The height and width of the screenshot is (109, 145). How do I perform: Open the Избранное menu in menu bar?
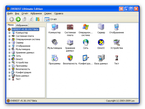(x=36, y=13)
